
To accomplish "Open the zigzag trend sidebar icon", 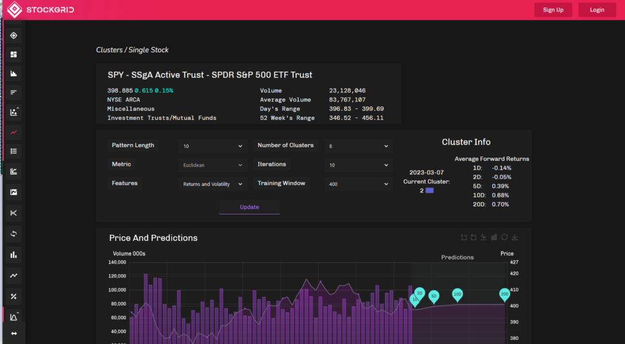I will click(x=13, y=276).
